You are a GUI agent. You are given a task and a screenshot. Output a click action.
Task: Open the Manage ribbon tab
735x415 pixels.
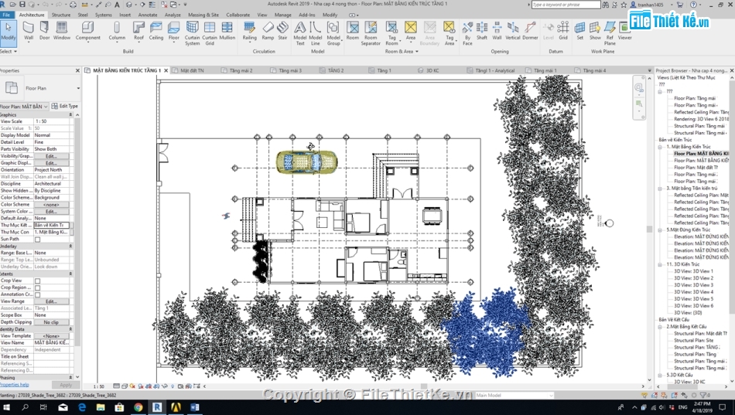(x=282, y=15)
